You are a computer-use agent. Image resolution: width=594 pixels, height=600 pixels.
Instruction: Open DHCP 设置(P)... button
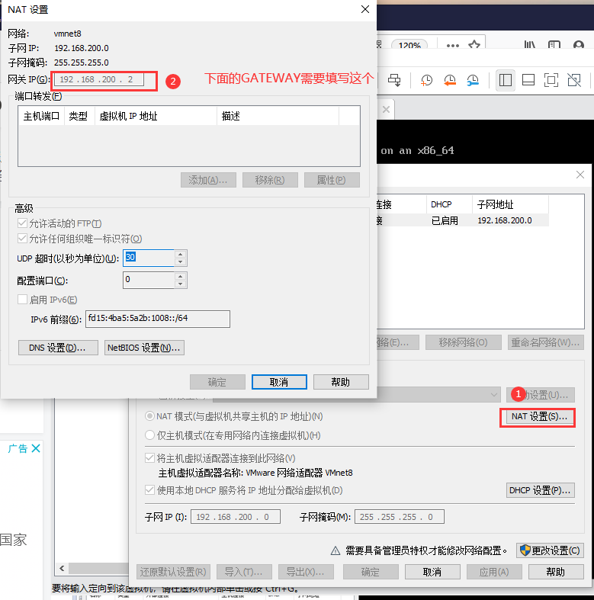[x=540, y=490]
